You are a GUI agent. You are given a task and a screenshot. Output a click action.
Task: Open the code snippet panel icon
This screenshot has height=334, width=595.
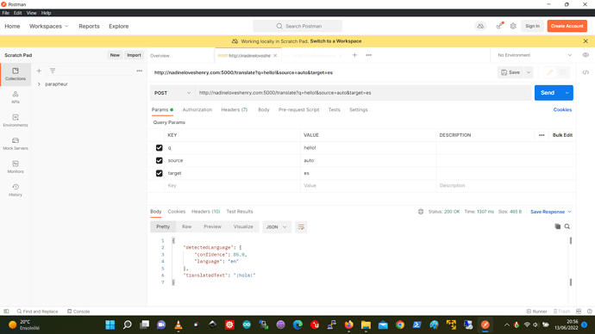(x=586, y=72)
